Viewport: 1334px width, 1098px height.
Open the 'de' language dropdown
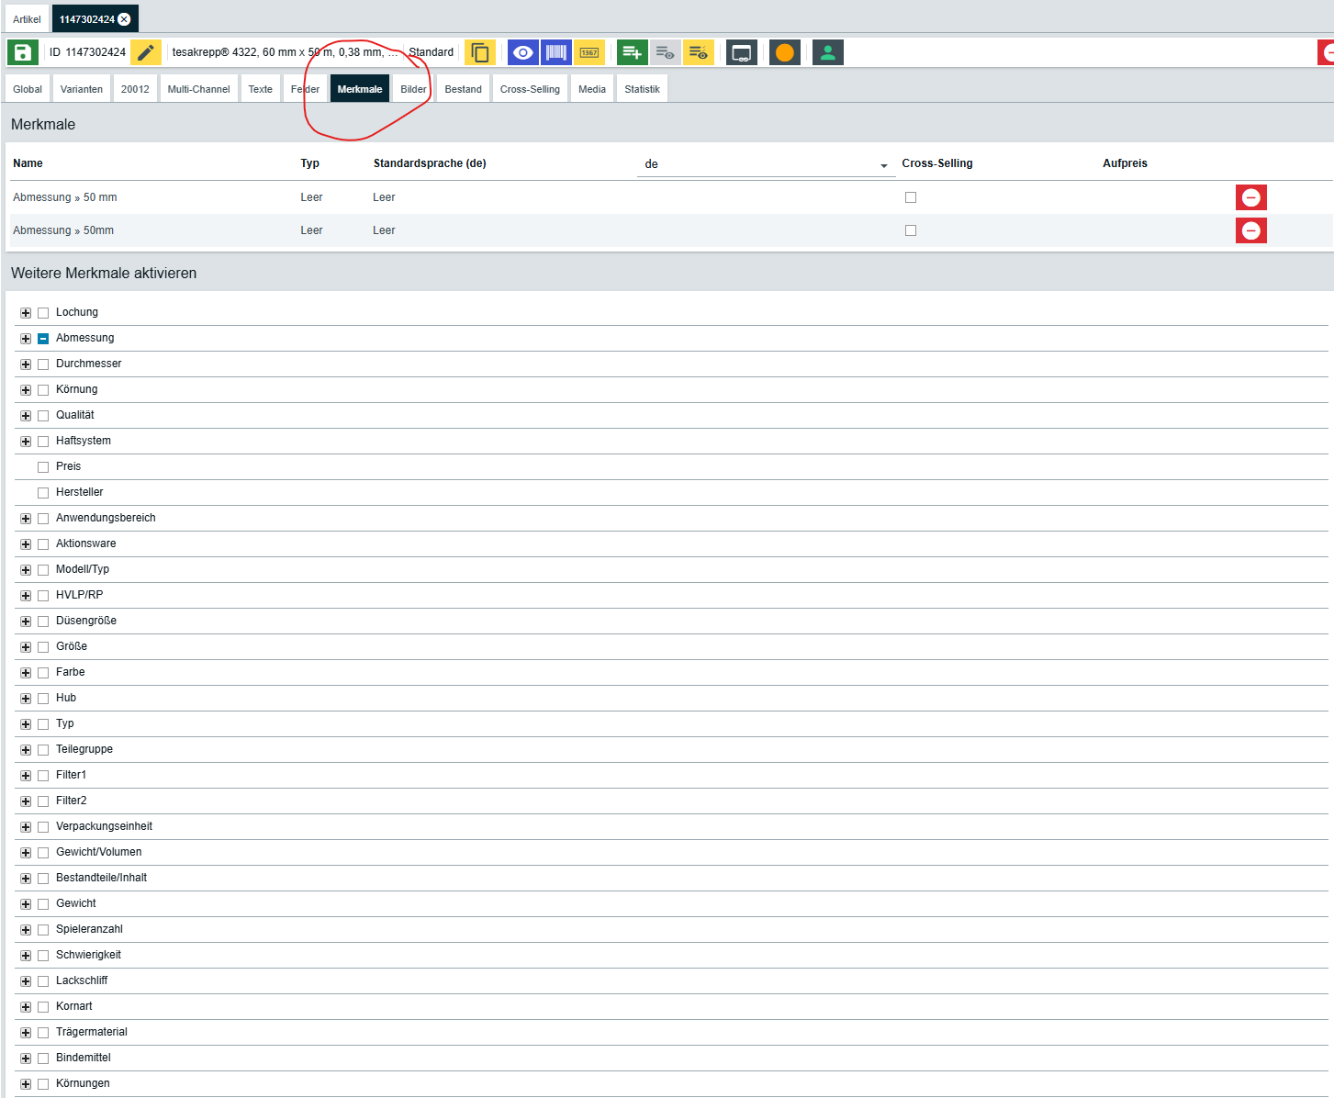(765, 164)
